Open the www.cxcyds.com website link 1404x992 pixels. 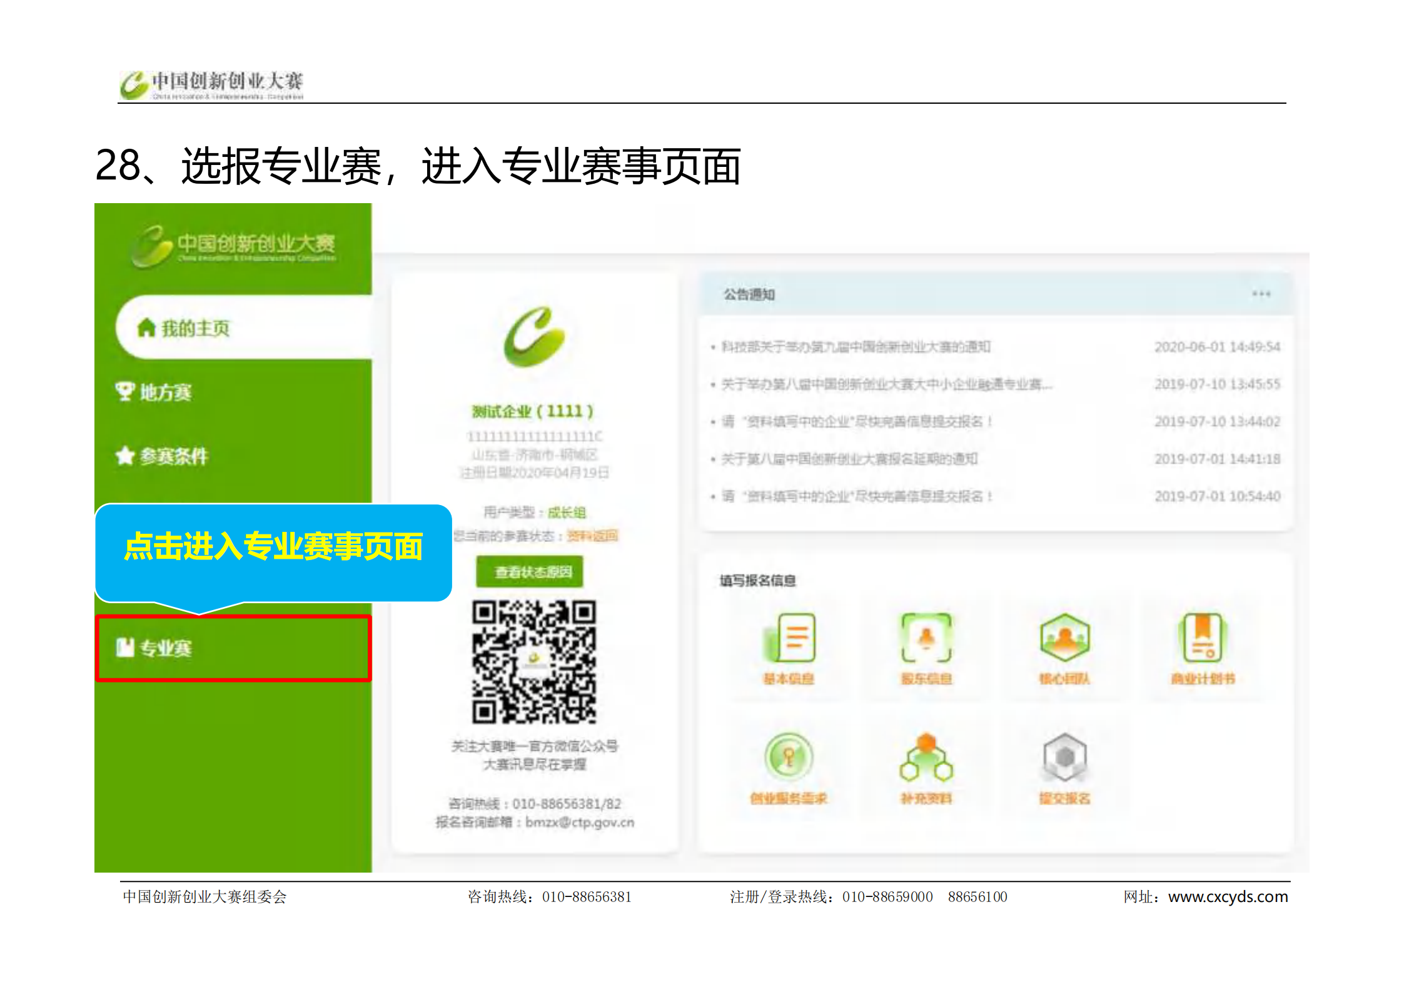(1228, 896)
